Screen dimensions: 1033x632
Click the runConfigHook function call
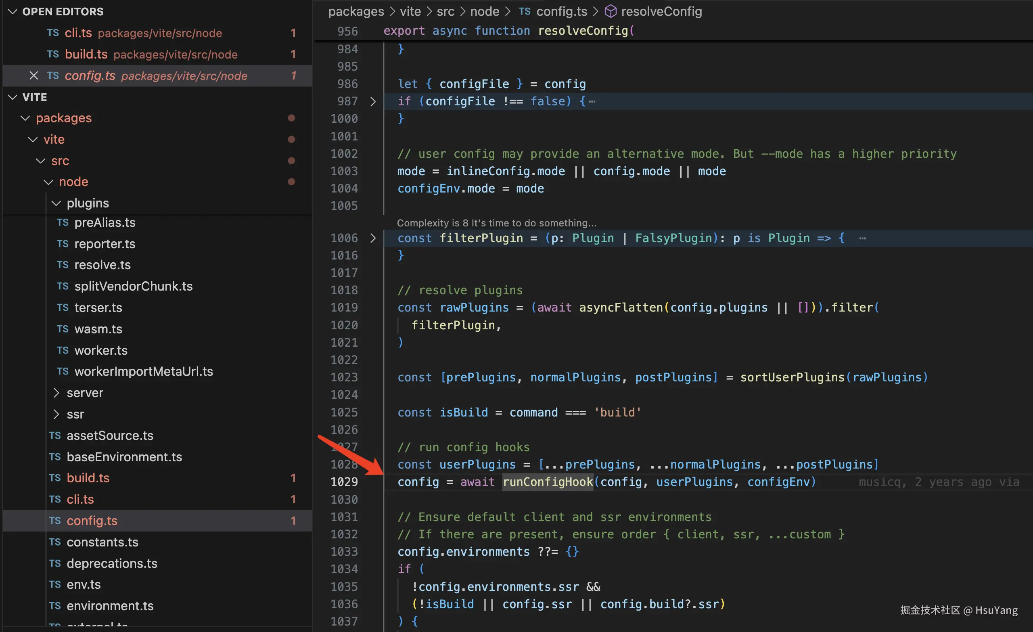click(x=548, y=482)
